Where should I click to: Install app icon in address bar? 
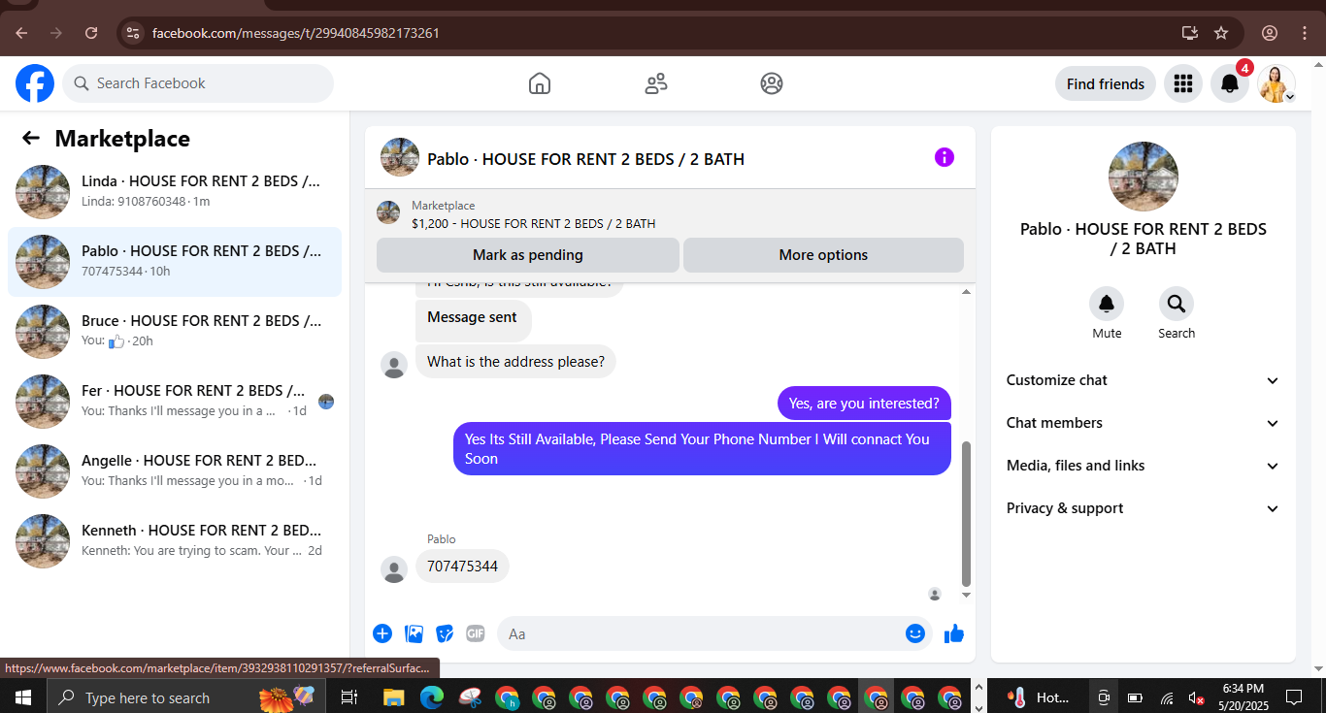1190,33
